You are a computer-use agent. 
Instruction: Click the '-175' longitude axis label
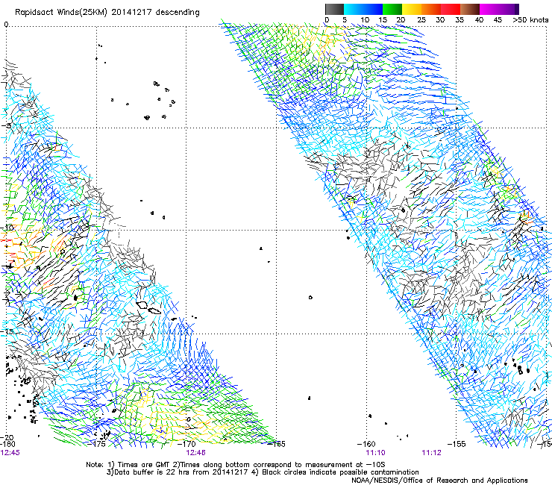(x=96, y=444)
